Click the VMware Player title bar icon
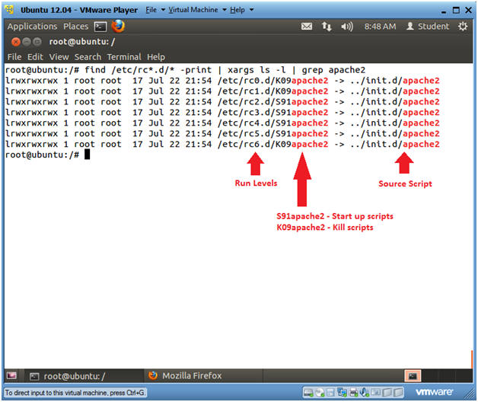Screen dimensions: 478x402 click(x=9, y=10)
